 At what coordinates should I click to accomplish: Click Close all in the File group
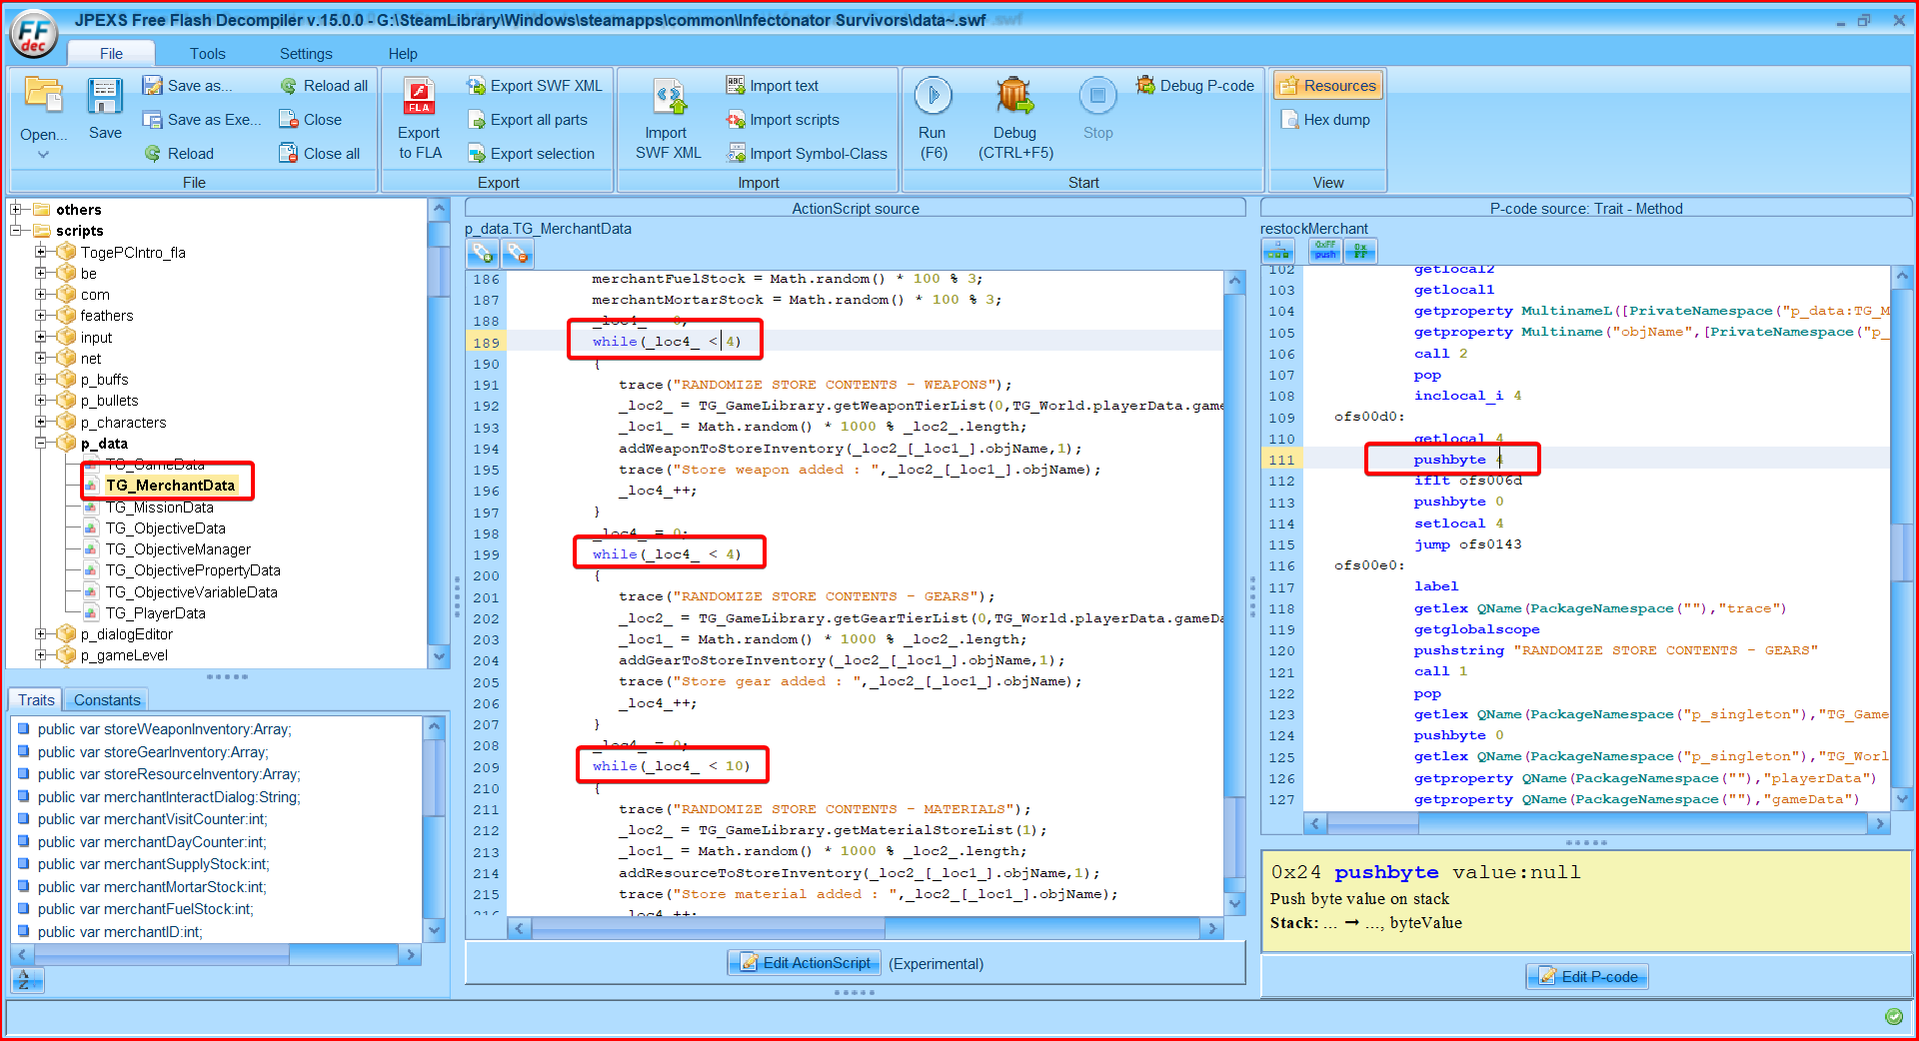[x=319, y=154]
